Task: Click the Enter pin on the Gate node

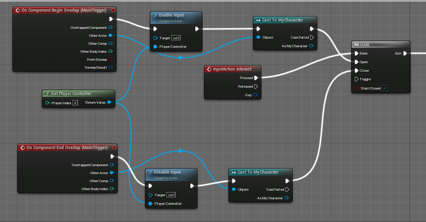Action: 357,53
